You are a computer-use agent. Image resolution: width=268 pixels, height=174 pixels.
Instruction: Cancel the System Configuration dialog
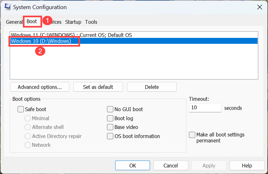point(170,166)
